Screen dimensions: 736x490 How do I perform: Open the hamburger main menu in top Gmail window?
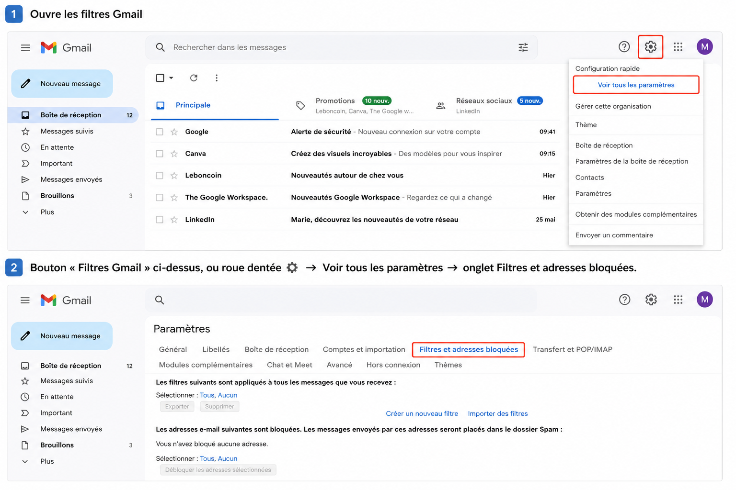(25, 47)
